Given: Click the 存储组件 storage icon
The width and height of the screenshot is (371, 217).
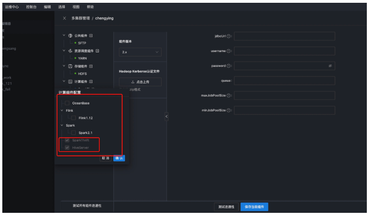Looking at the screenshot, I should pos(70,66).
